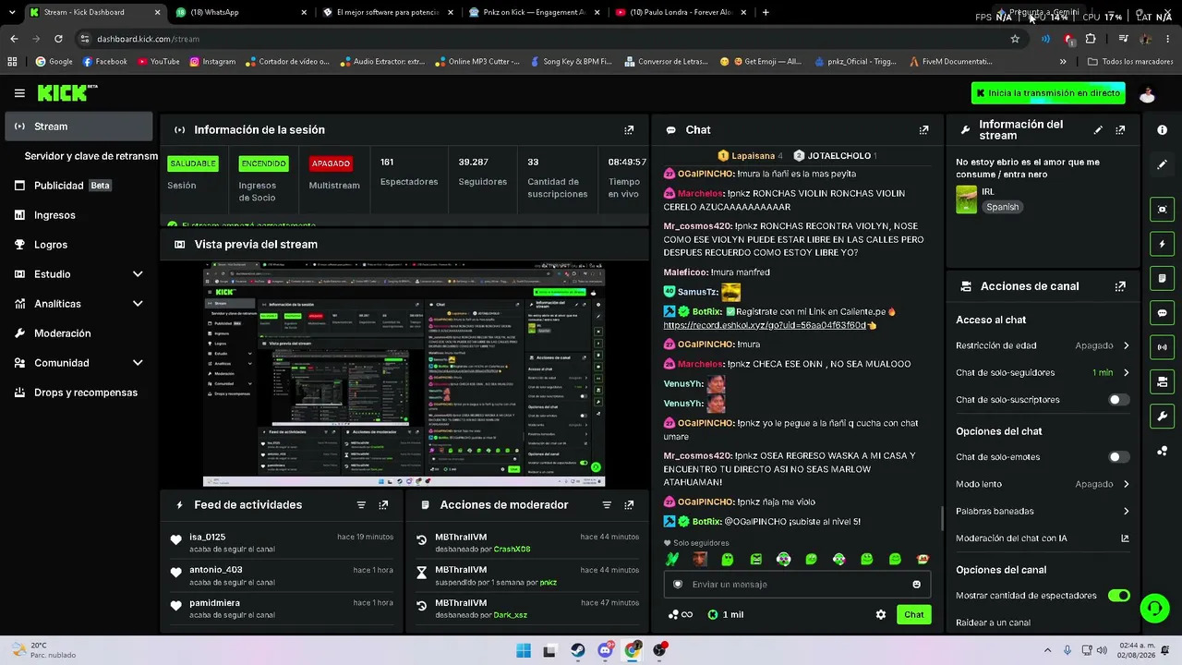Open Discord from the taskbar

click(x=605, y=650)
